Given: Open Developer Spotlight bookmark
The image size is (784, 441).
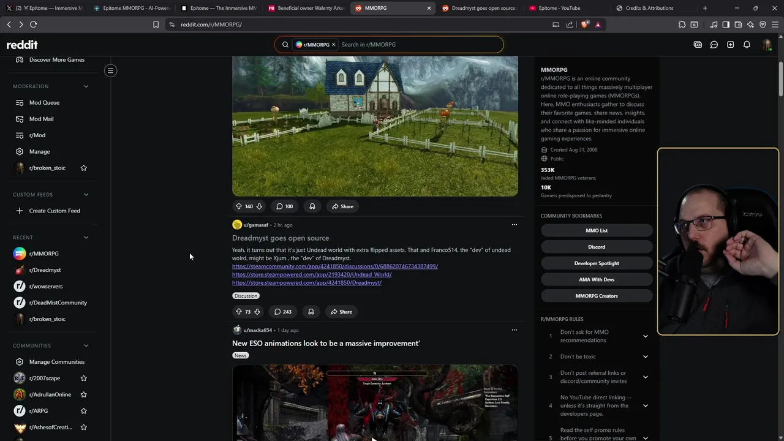Looking at the screenshot, I should pos(597,263).
